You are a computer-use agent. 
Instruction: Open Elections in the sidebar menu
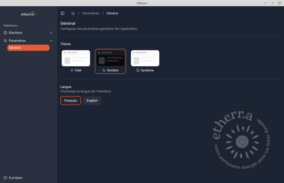point(16,33)
